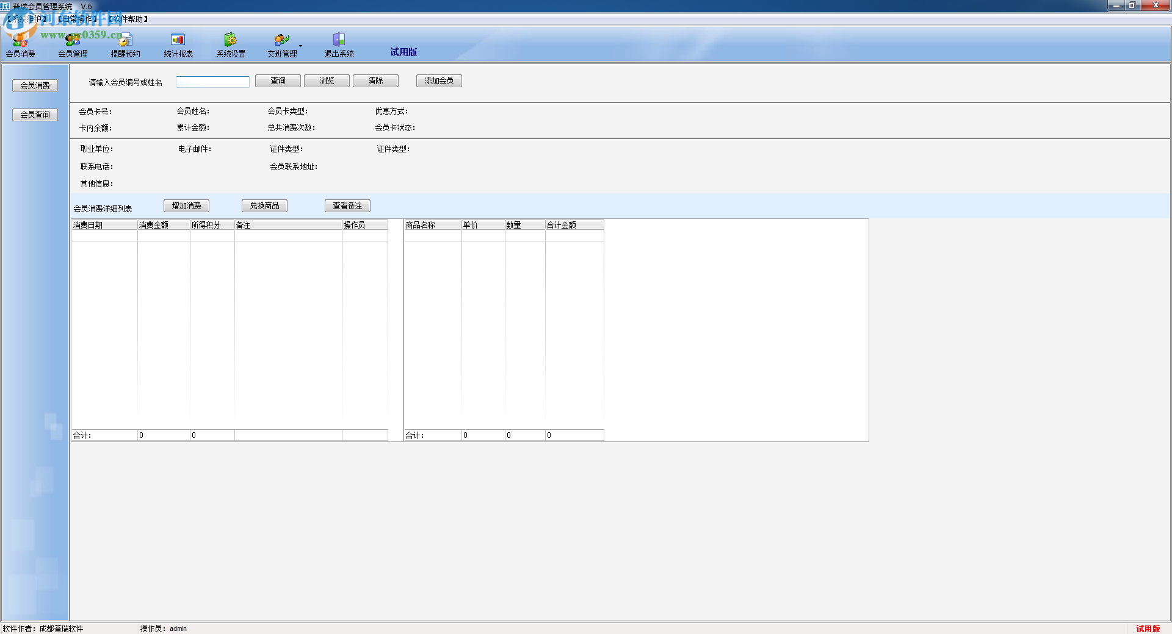The height and width of the screenshot is (634, 1172).
Task: Click the 其他信息: label
Action: tap(96, 183)
